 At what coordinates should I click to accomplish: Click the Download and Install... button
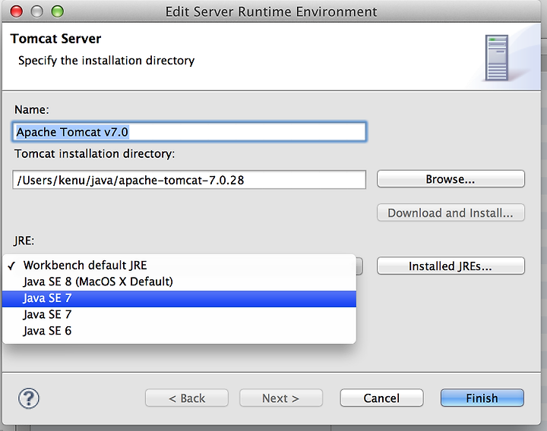pyautogui.click(x=451, y=213)
